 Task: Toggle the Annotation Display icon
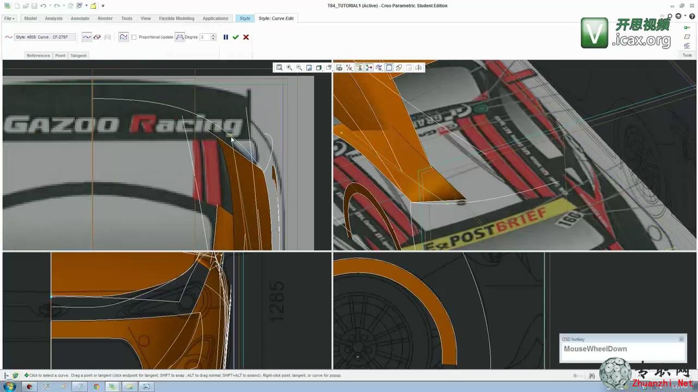pyautogui.click(x=359, y=68)
